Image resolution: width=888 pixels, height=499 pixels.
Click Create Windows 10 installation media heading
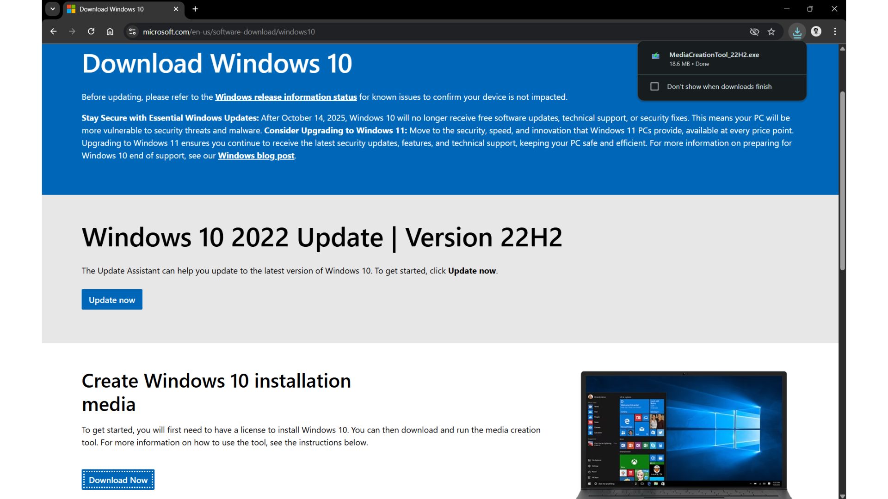216,392
